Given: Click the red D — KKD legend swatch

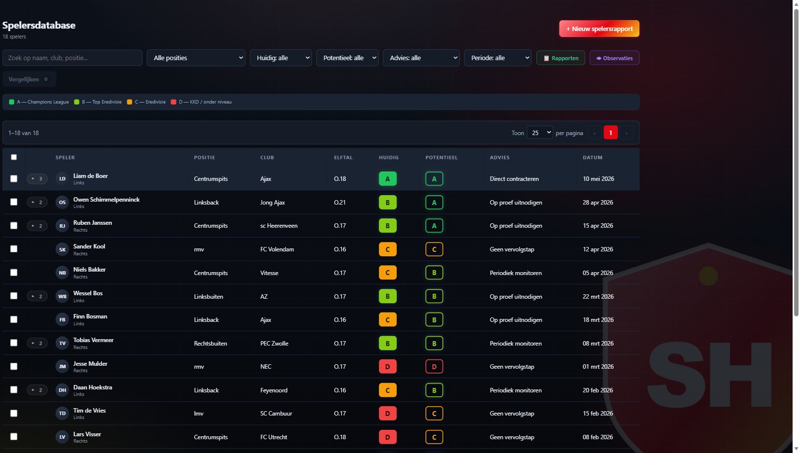Looking at the screenshot, I should click(x=174, y=102).
